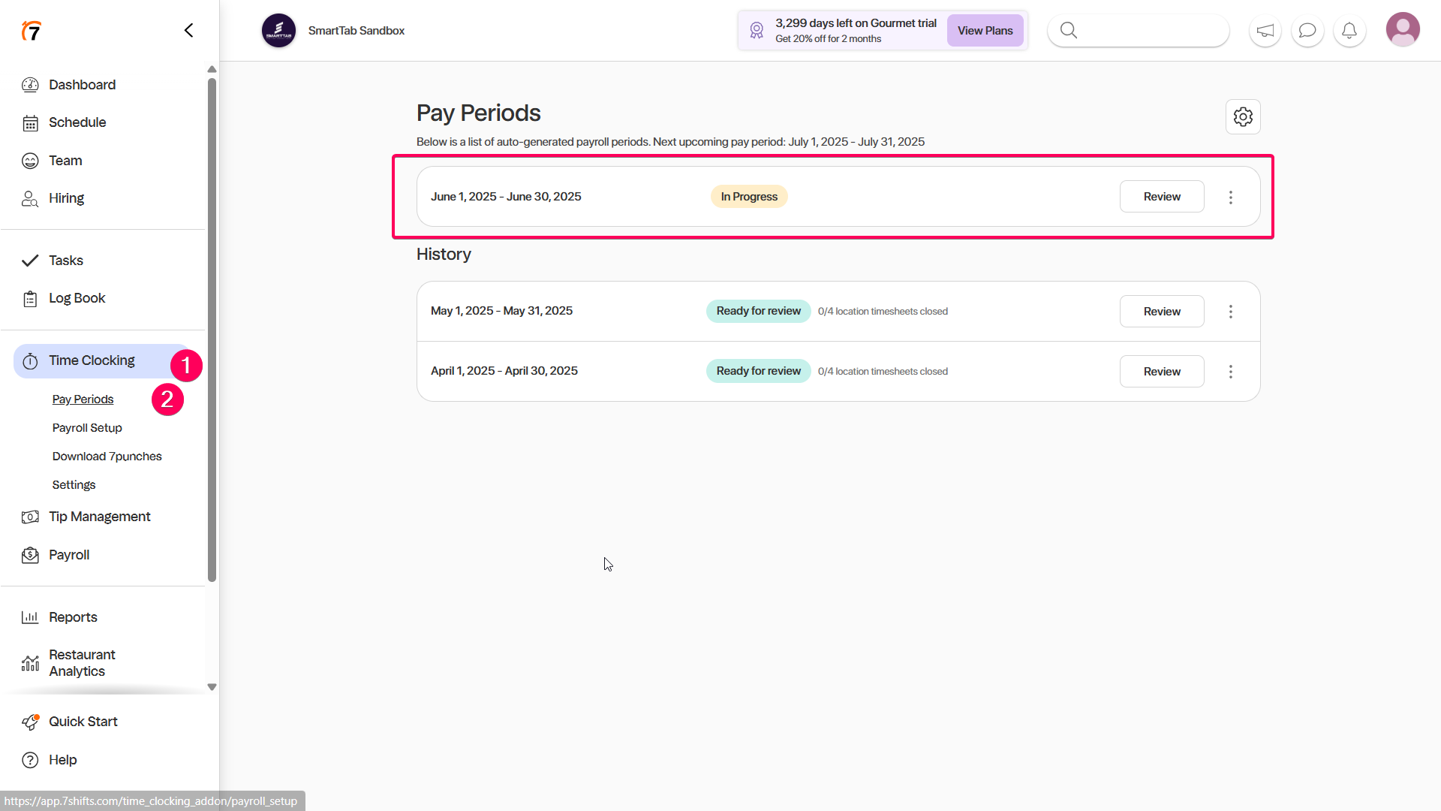1441x811 pixels.
Task: Open Payroll Setup submenu item
Action: 87,428
